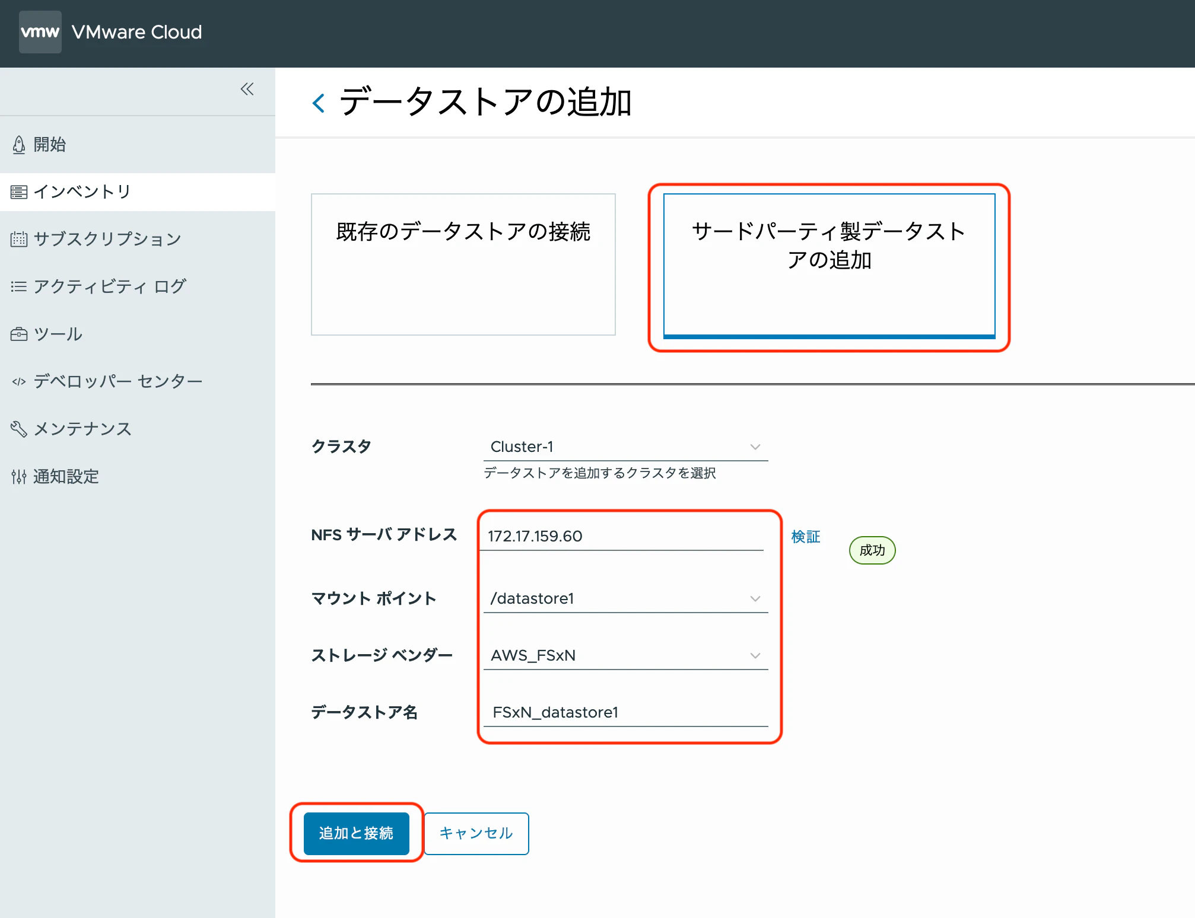Viewport: 1195px width, 918px height.
Task: Open the クラスタ Cluster-1 dropdown
Action: pyautogui.click(x=625, y=447)
